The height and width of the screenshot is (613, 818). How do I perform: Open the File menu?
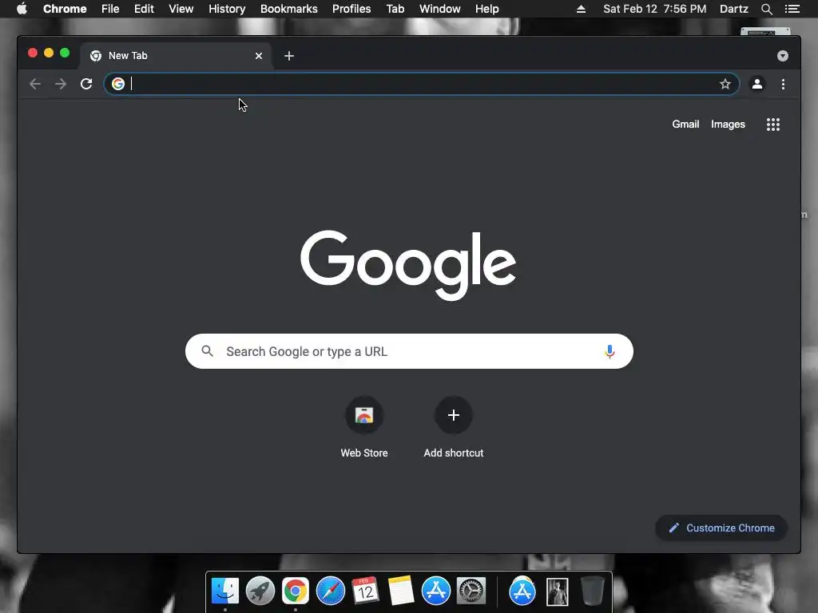click(110, 9)
